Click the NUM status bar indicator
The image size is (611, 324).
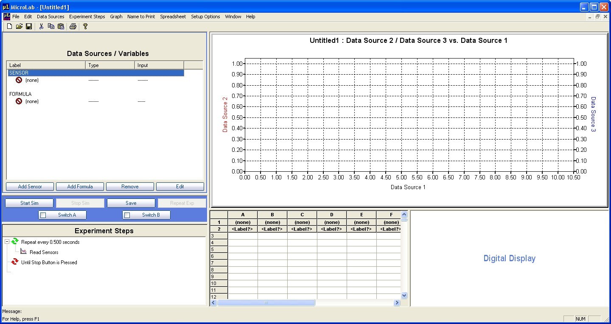coord(581,319)
